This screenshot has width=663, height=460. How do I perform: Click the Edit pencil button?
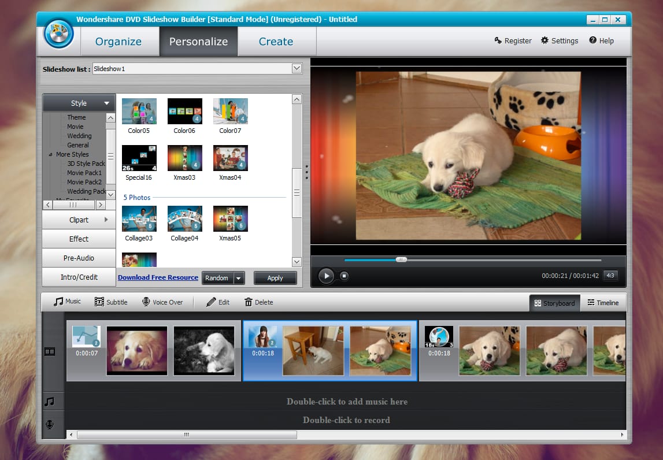click(218, 302)
